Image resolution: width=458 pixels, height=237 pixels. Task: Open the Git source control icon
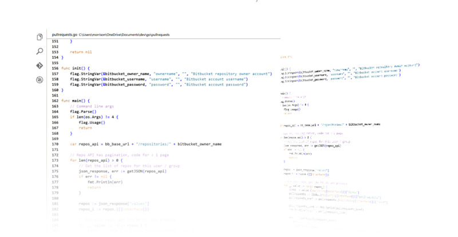pos(40,66)
